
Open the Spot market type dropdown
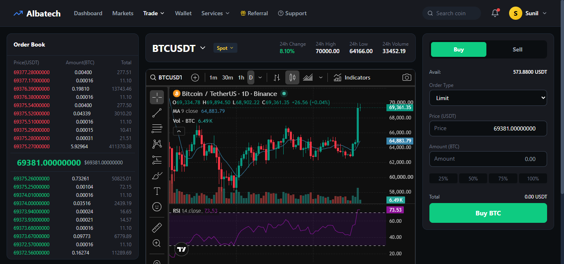click(x=225, y=48)
